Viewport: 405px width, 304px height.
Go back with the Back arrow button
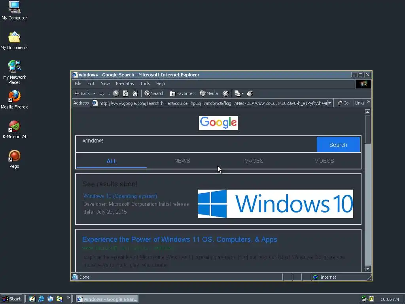click(82, 93)
